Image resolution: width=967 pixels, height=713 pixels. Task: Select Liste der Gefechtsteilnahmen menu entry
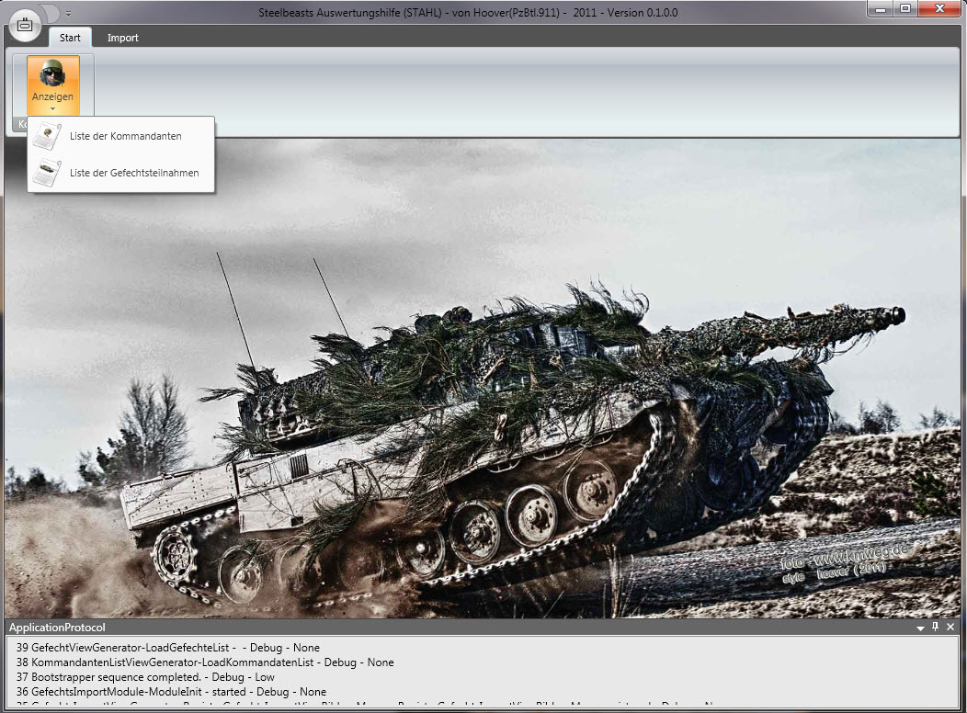[x=134, y=173]
